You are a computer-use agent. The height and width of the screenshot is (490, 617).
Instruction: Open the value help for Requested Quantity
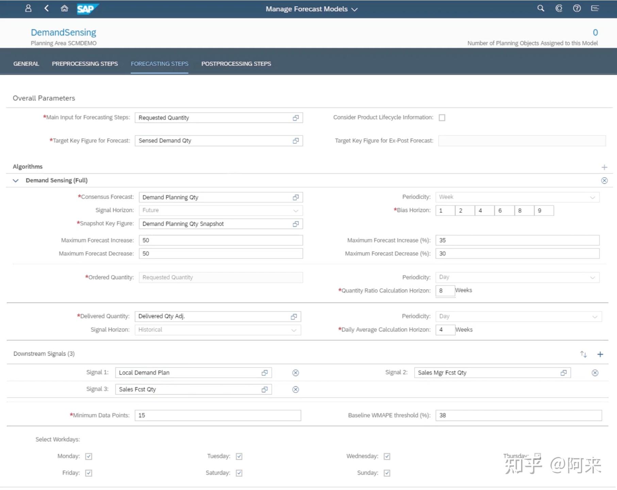click(296, 117)
